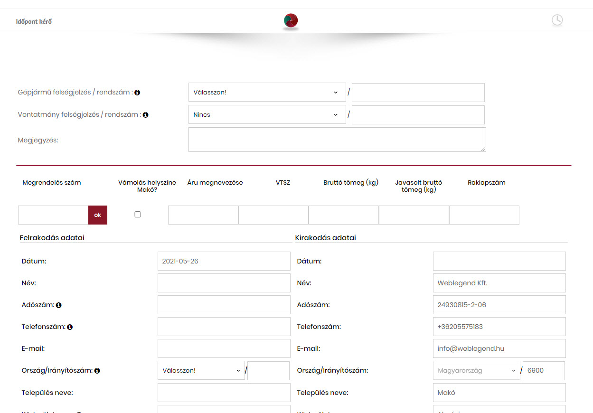
Task: Click the round site logo at top
Action: tap(291, 21)
